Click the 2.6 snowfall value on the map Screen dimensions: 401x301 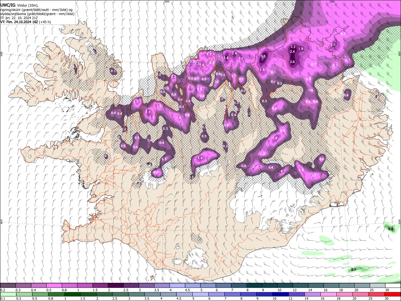(292, 62)
